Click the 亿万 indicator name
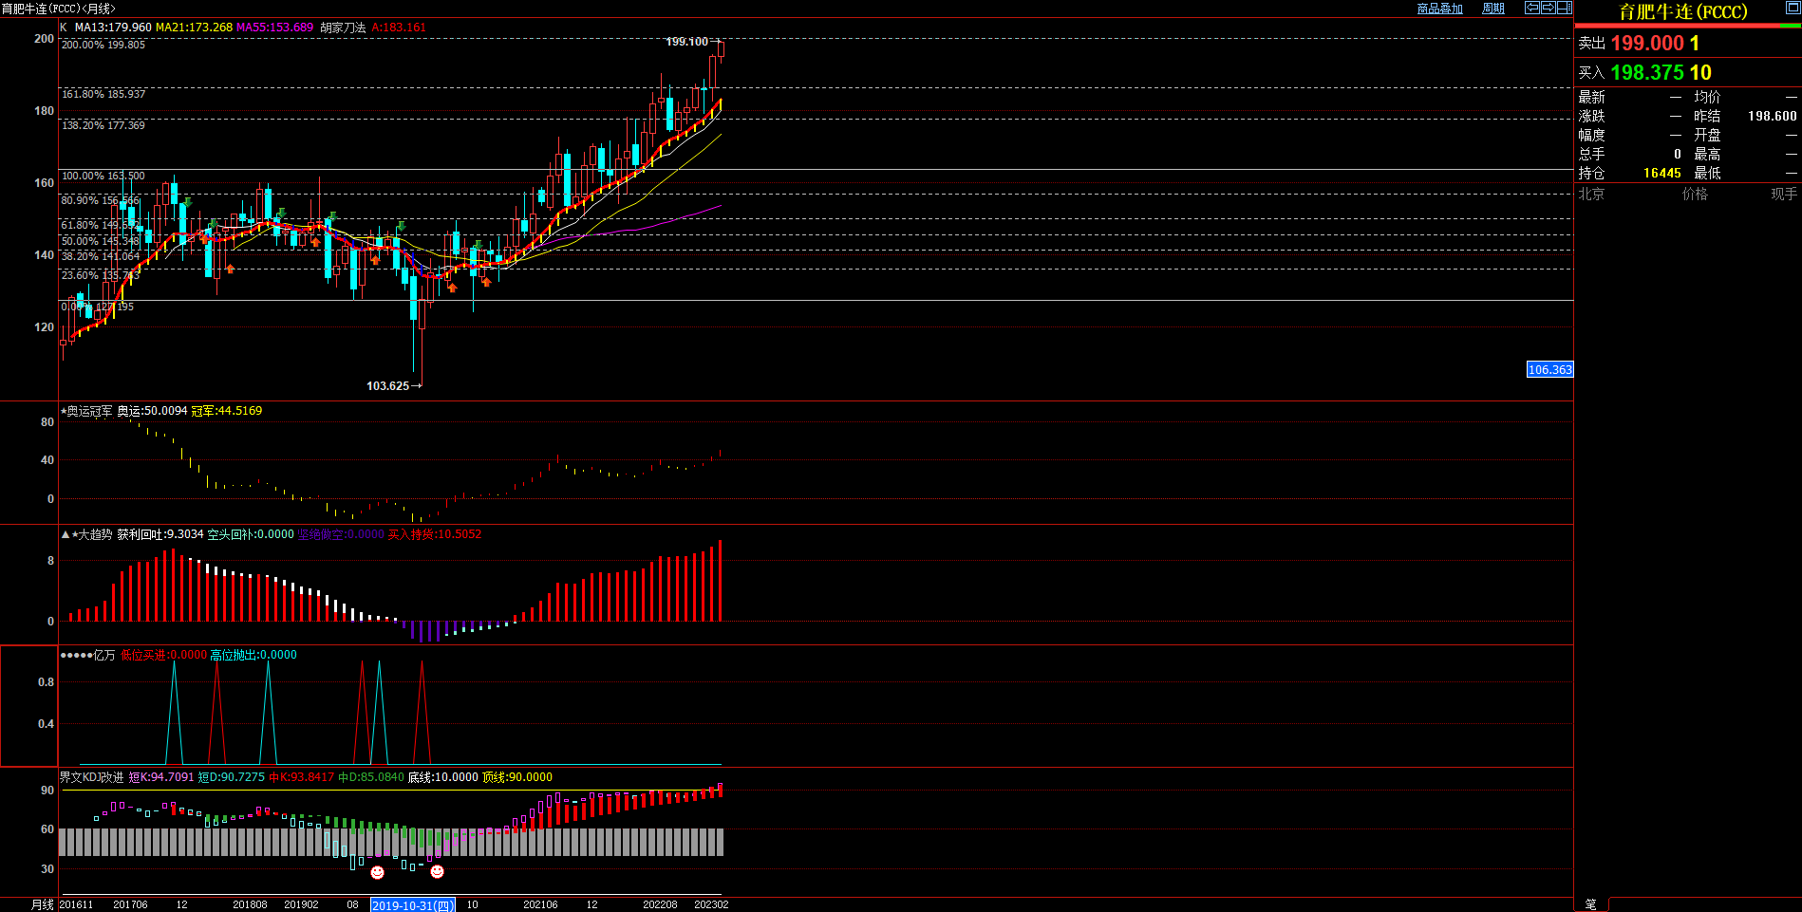1802x912 pixels. pos(104,655)
